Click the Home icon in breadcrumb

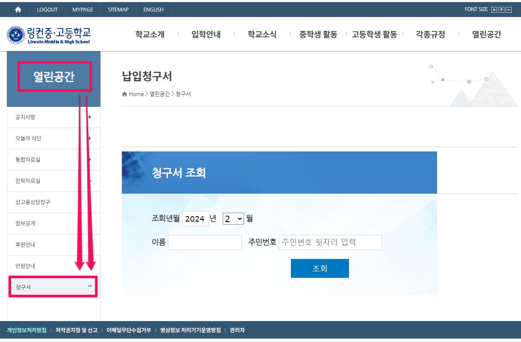point(124,94)
